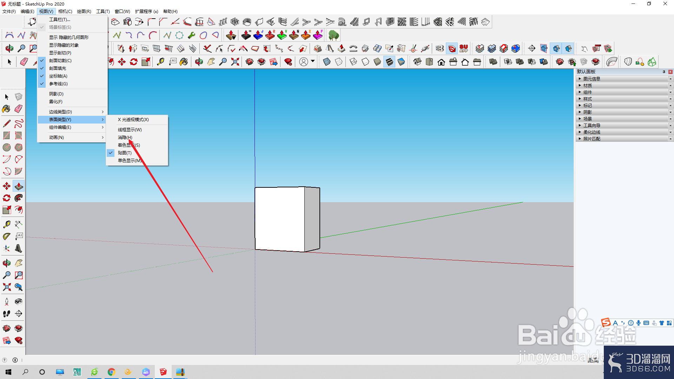
Task: Click the Zoom Extents tool
Action: tap(6, 287)
